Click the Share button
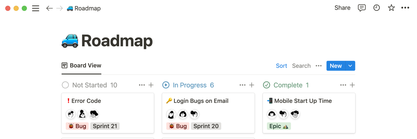This screenshot has height=139, width=417. (342, 8)
